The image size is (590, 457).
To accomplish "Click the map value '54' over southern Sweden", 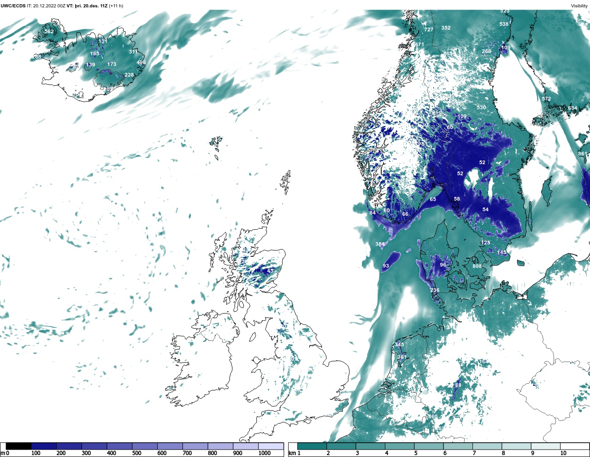I will tap(485, 210).
